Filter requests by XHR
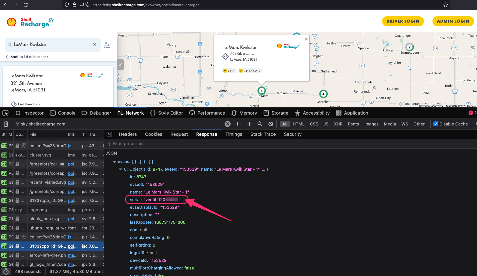 pyautogui.click(x=338, y=124)
